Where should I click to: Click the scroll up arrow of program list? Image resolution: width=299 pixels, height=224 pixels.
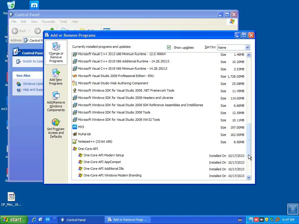click(x=248, y=55)
